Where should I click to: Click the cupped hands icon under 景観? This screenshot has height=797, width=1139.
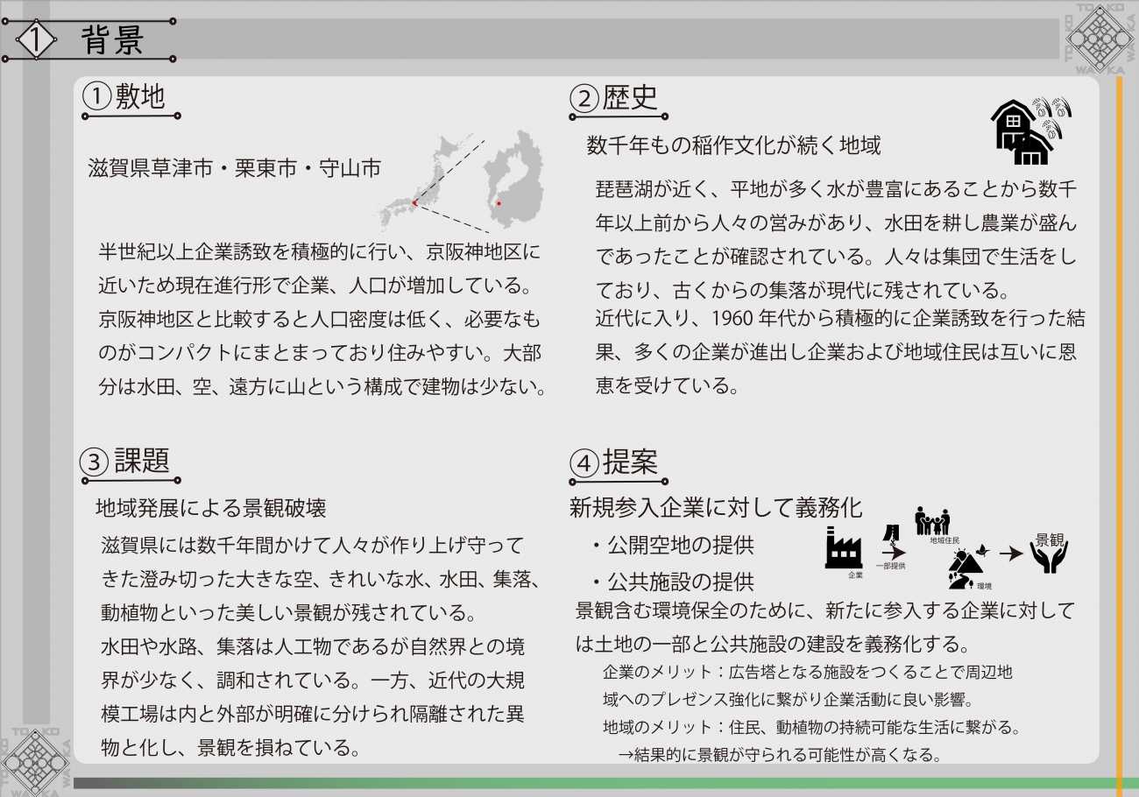coord(1048,559)
